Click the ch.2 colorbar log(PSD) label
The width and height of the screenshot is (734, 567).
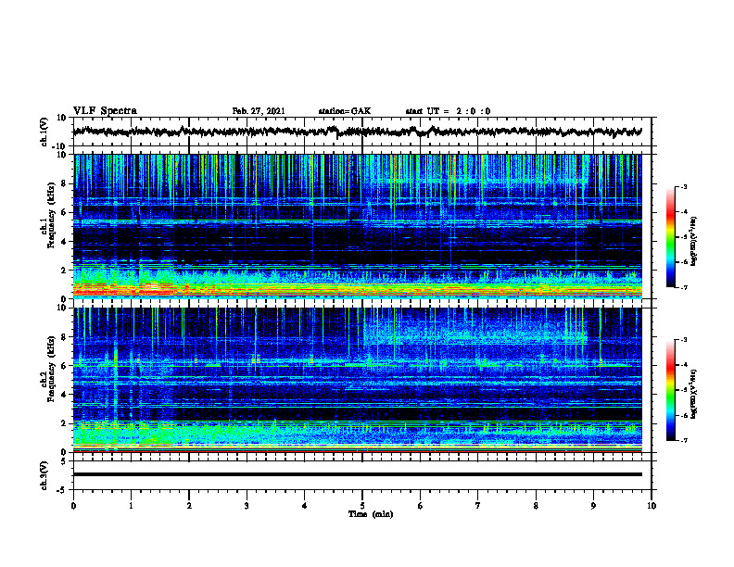(693, 395)
